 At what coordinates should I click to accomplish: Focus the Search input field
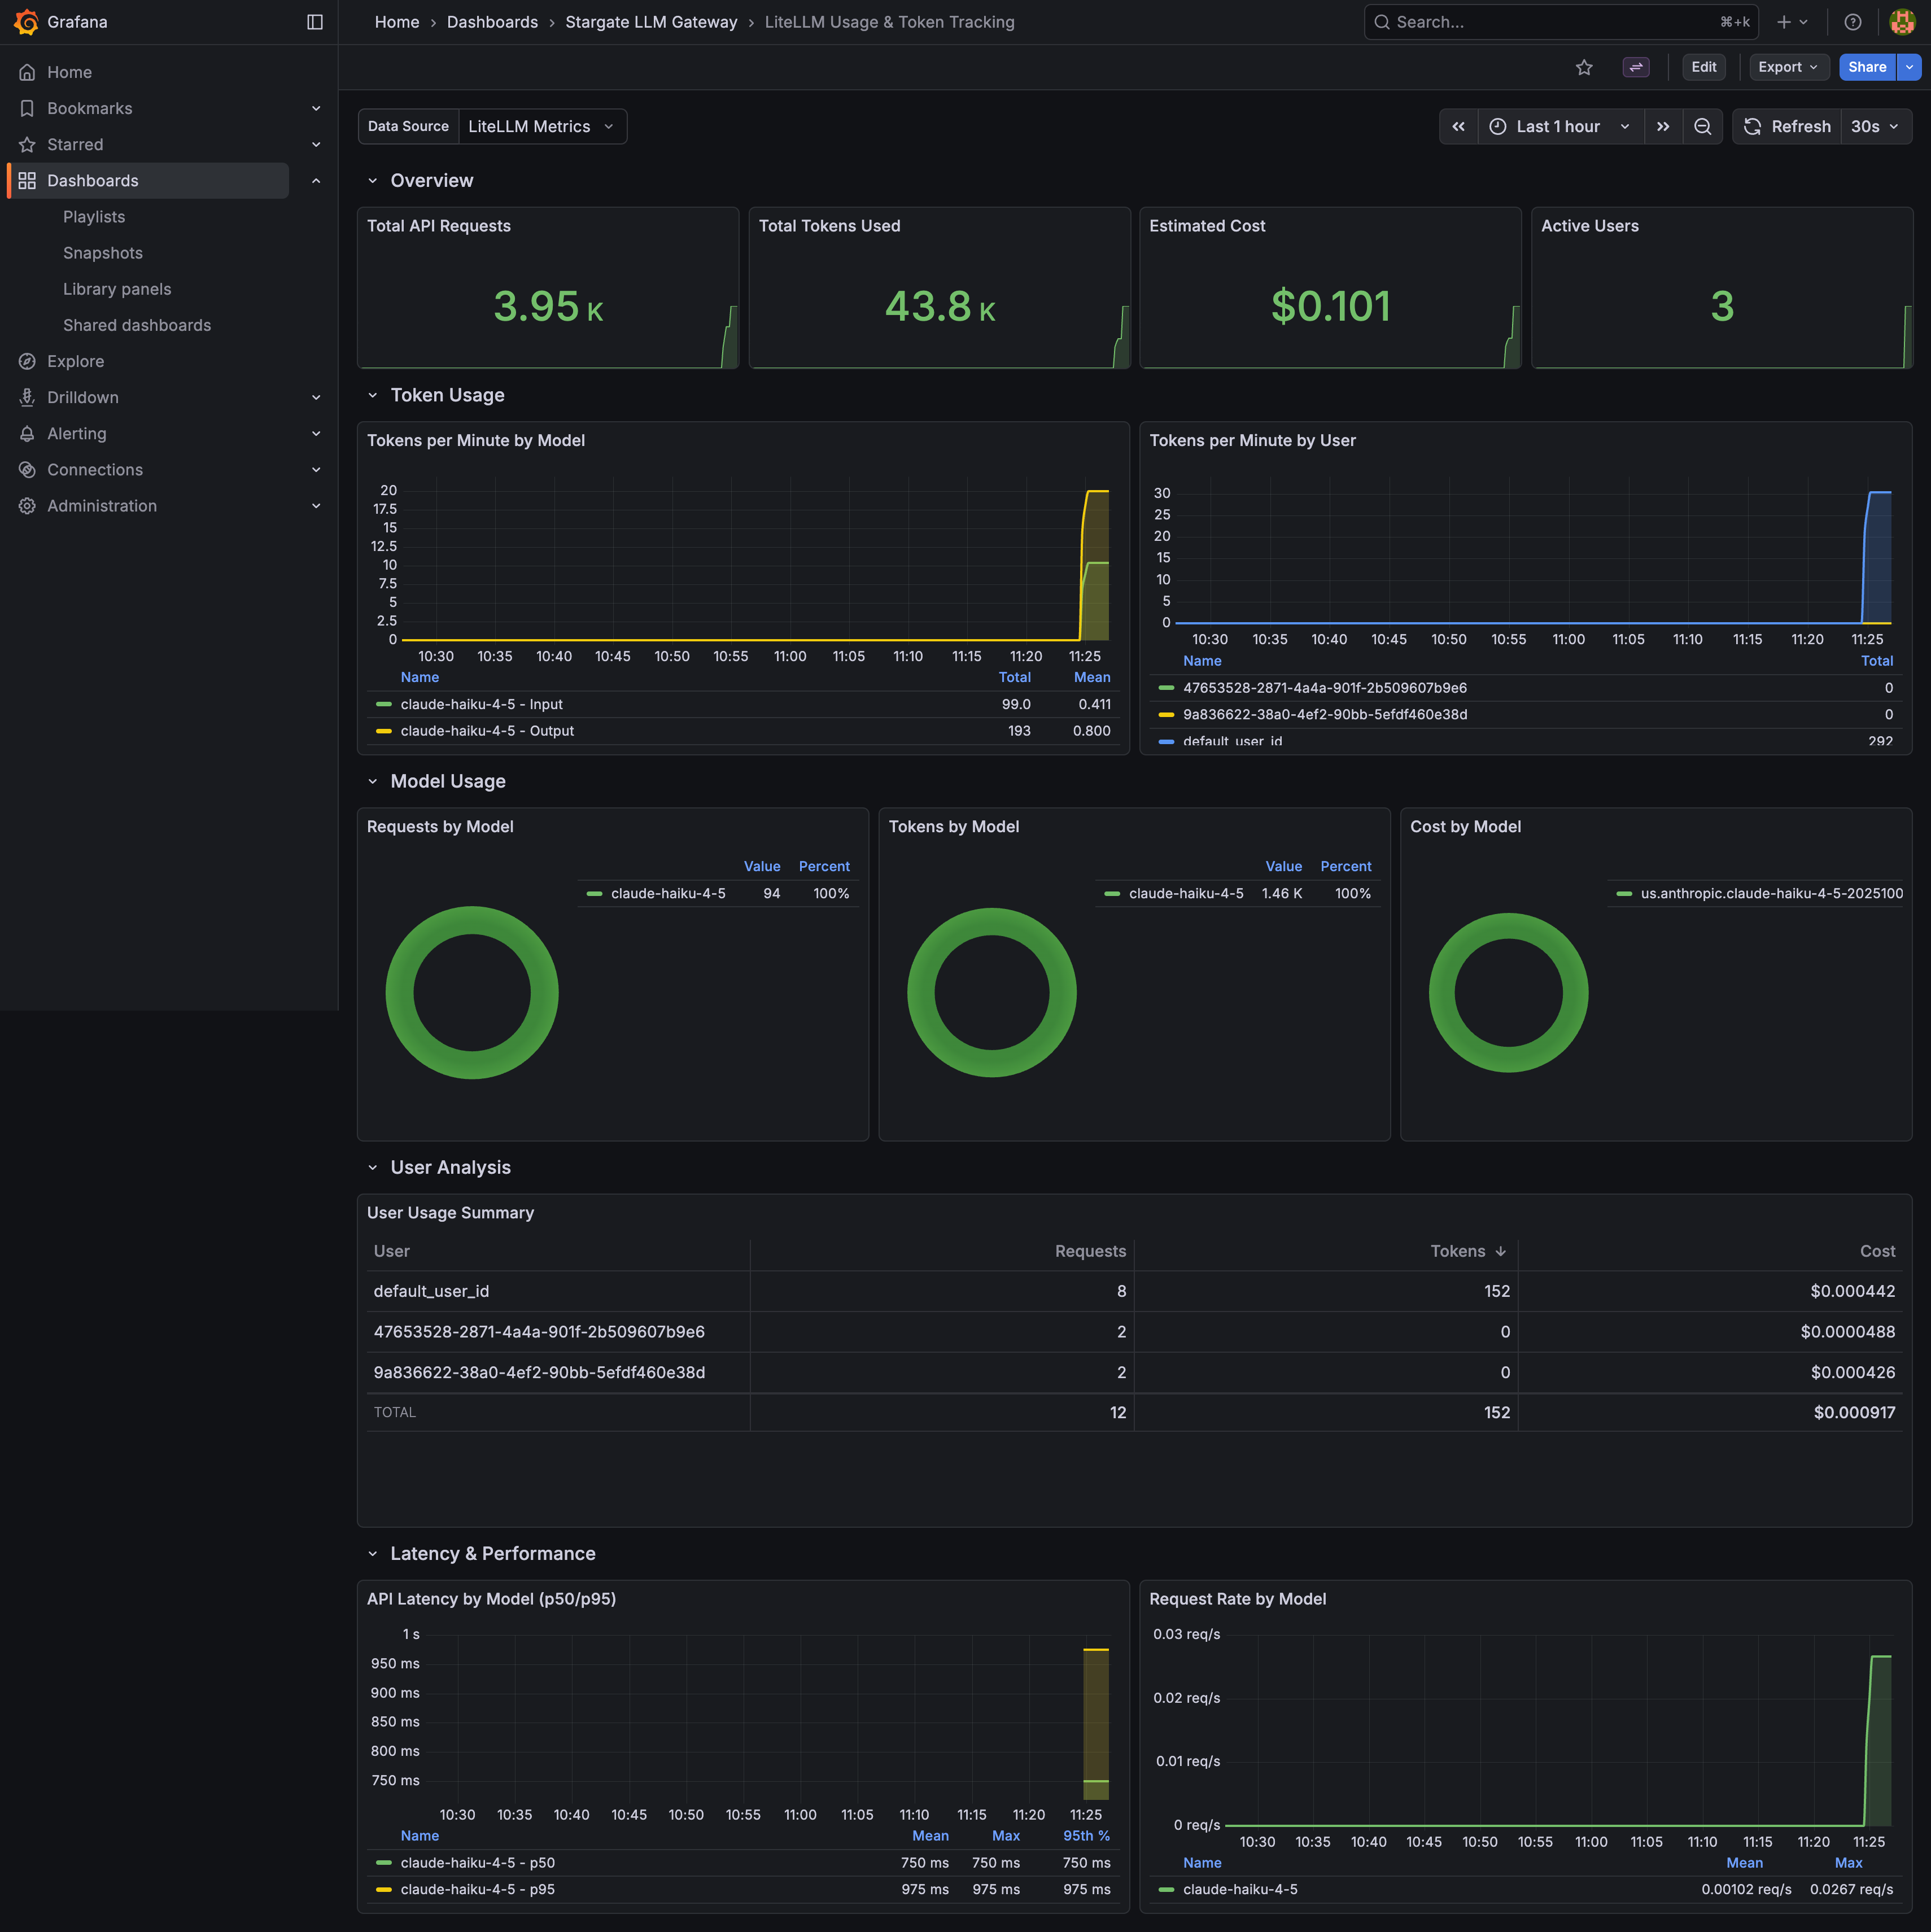coord(1562,22)
